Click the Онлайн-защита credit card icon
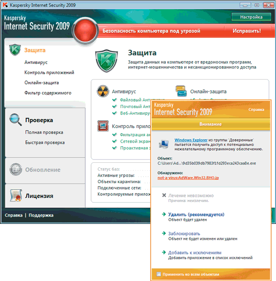The image size is (276, 281). [181, 91]
